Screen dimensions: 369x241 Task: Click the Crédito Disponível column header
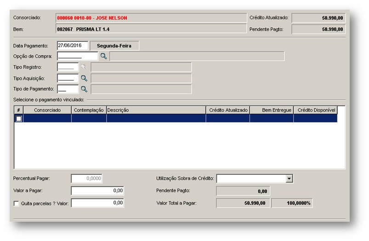[316, 110]
